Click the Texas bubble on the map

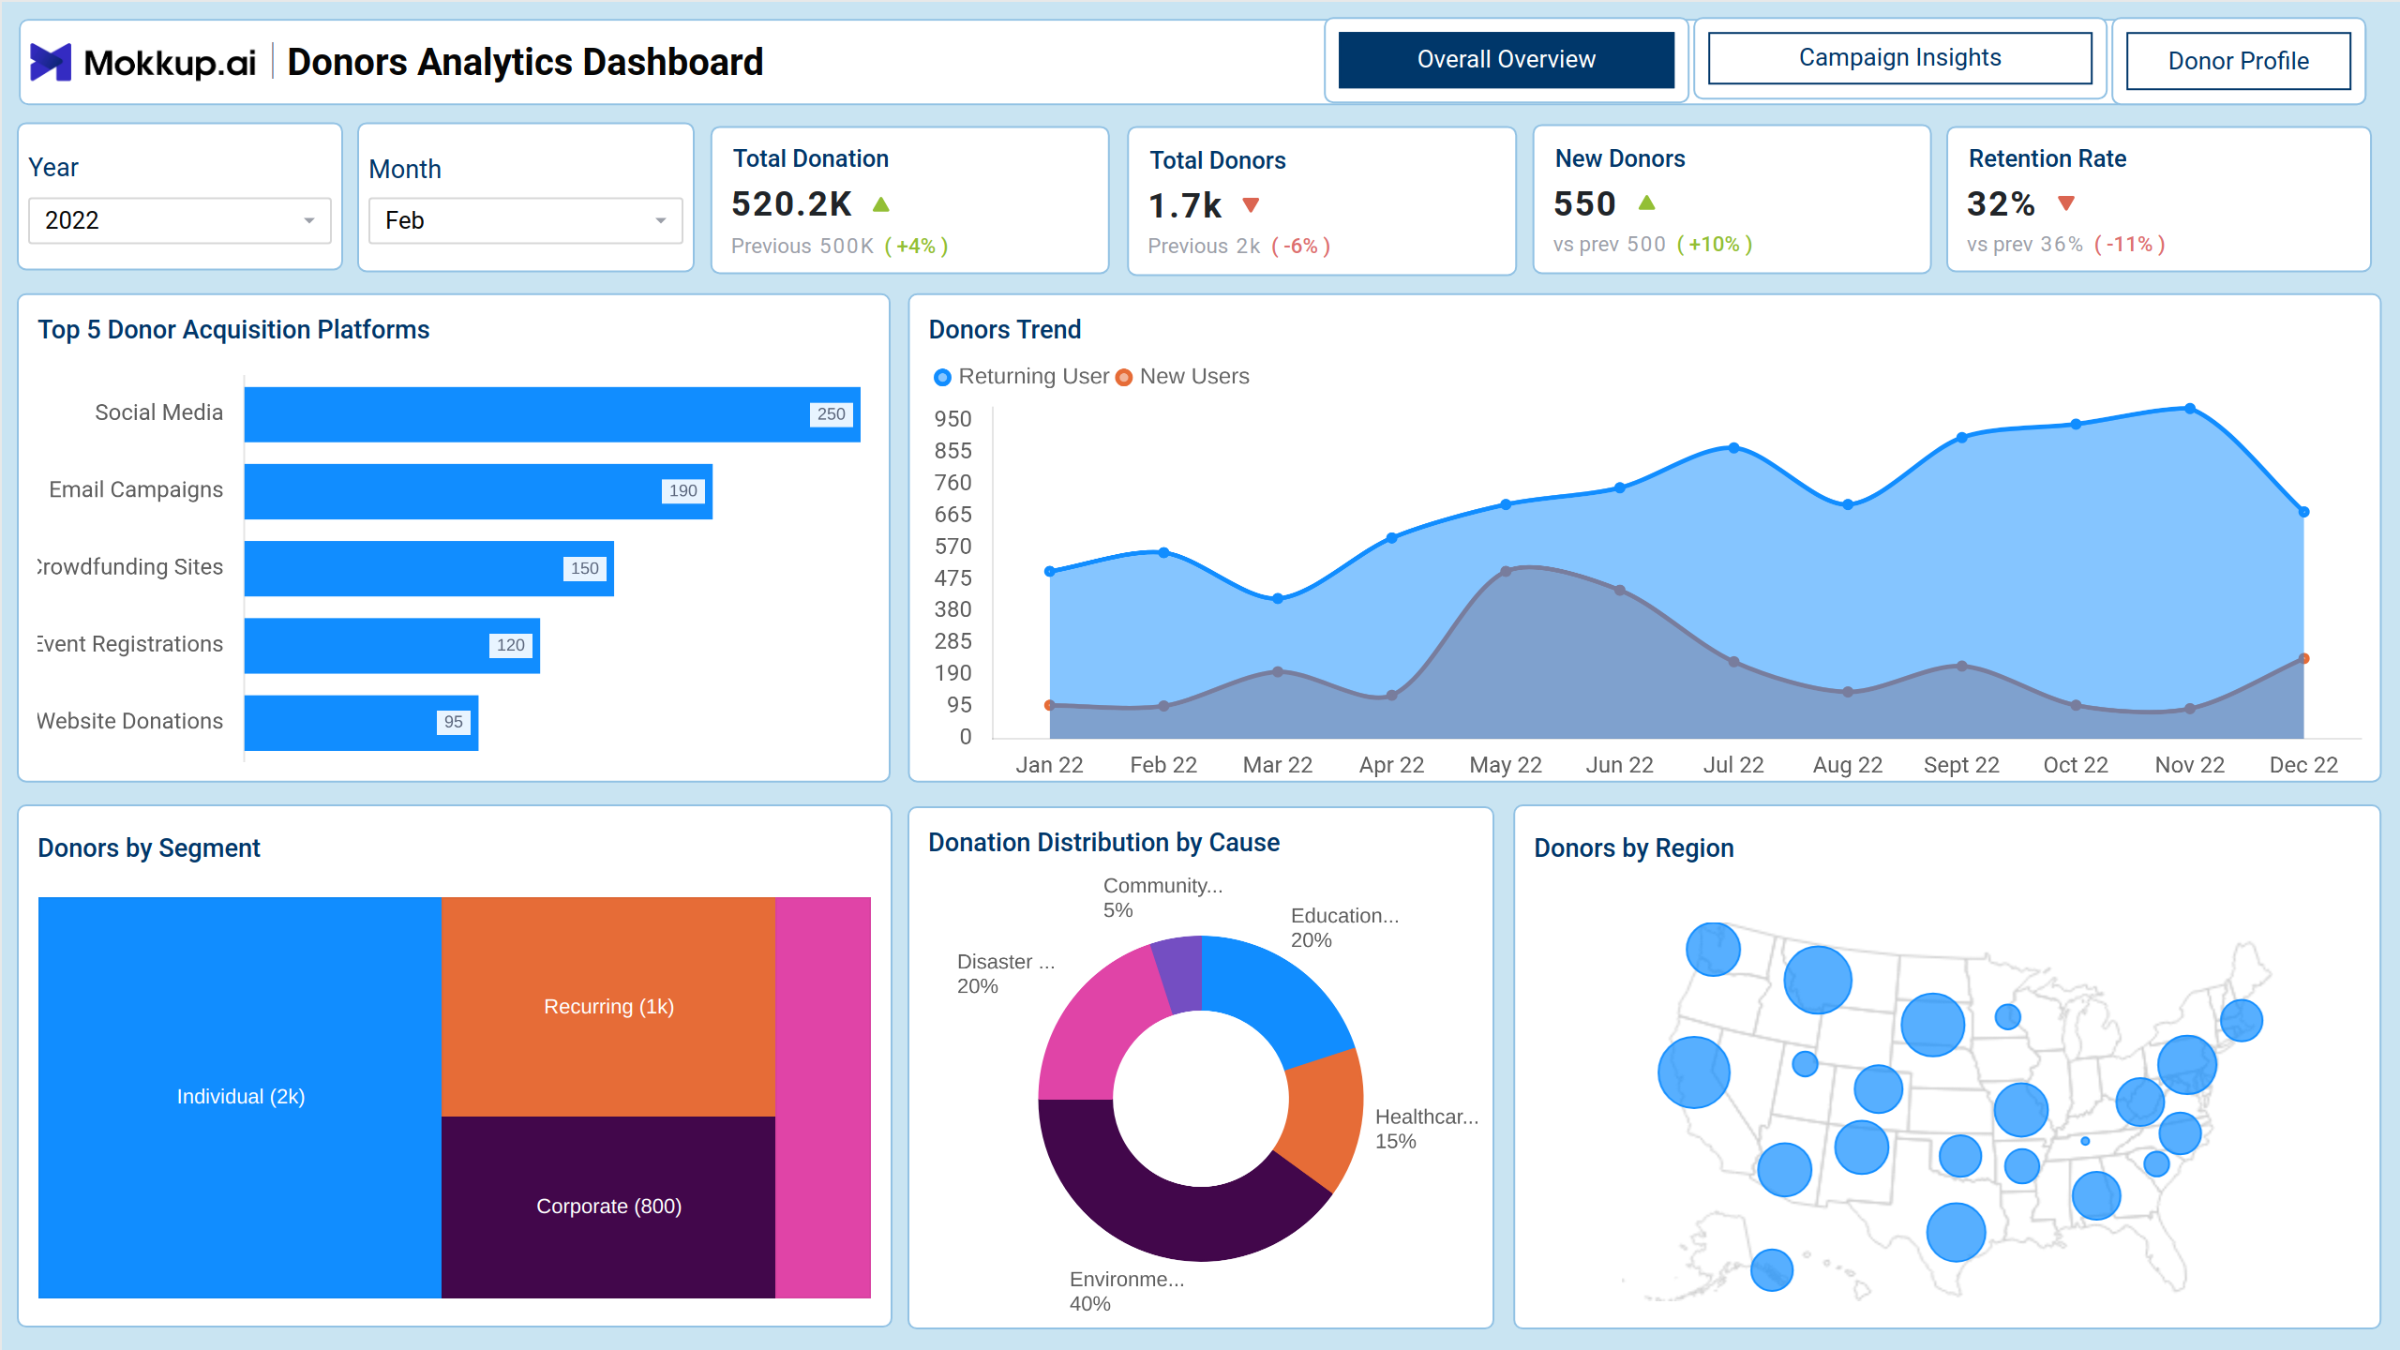click(x=1956, y=1232)
